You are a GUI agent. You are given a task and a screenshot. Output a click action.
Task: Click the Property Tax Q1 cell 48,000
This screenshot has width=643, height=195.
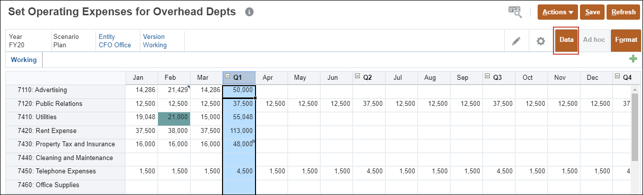pyautogui.click(x=239, y=145)
